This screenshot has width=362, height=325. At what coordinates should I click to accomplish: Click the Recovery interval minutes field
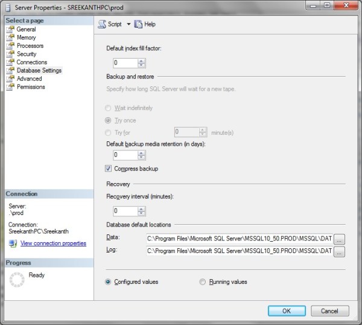click(125, 211)
